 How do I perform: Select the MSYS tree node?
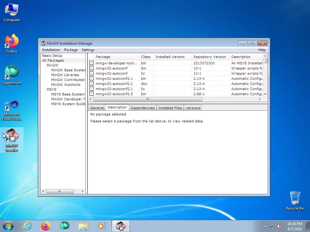pyautogui.click(x=51, y=89)
